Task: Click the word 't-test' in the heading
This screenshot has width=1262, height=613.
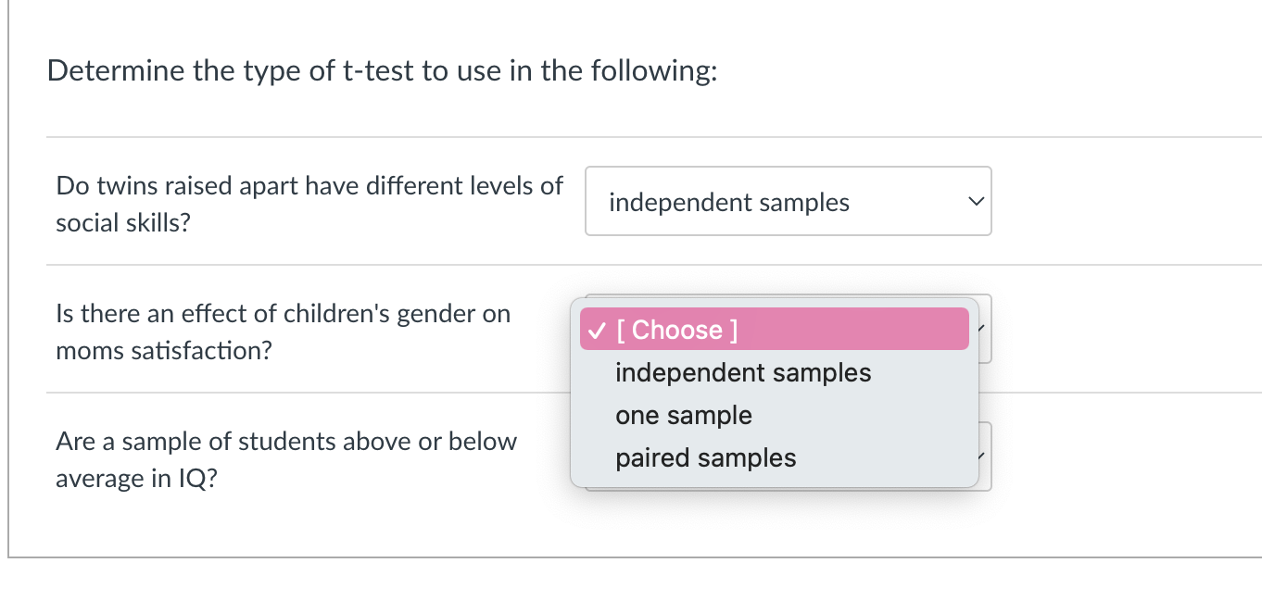Action: point(379,71)
